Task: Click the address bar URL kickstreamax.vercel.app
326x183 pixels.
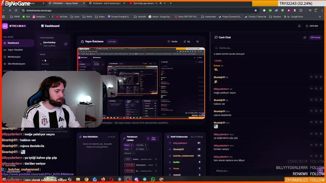Action: tap(39, 10)
